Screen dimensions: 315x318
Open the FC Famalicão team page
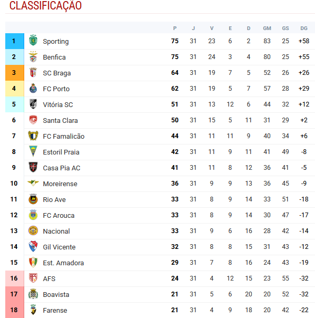pos(64,136)
